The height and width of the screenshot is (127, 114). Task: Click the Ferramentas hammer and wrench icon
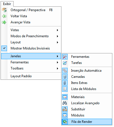[65, 57]
